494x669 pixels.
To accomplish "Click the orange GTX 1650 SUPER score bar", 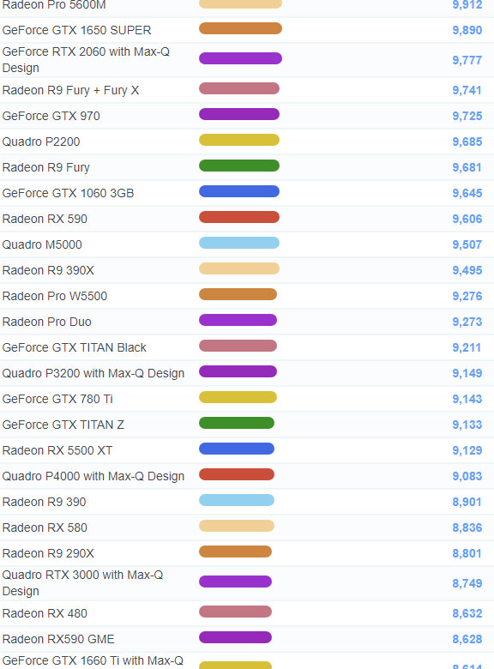I will pos(241,28).
